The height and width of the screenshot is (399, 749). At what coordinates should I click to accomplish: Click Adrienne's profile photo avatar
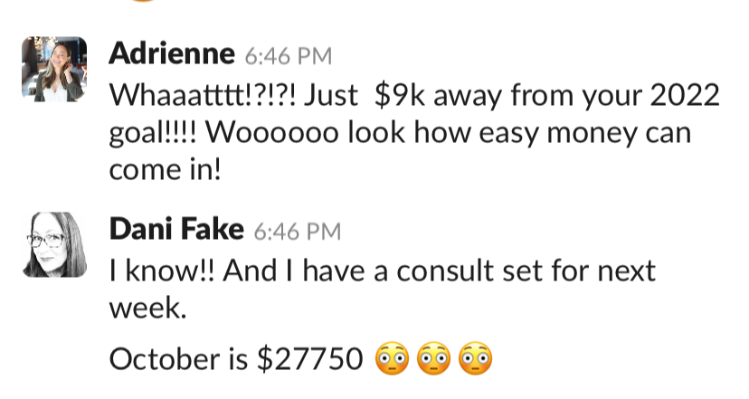coord(53,69)
